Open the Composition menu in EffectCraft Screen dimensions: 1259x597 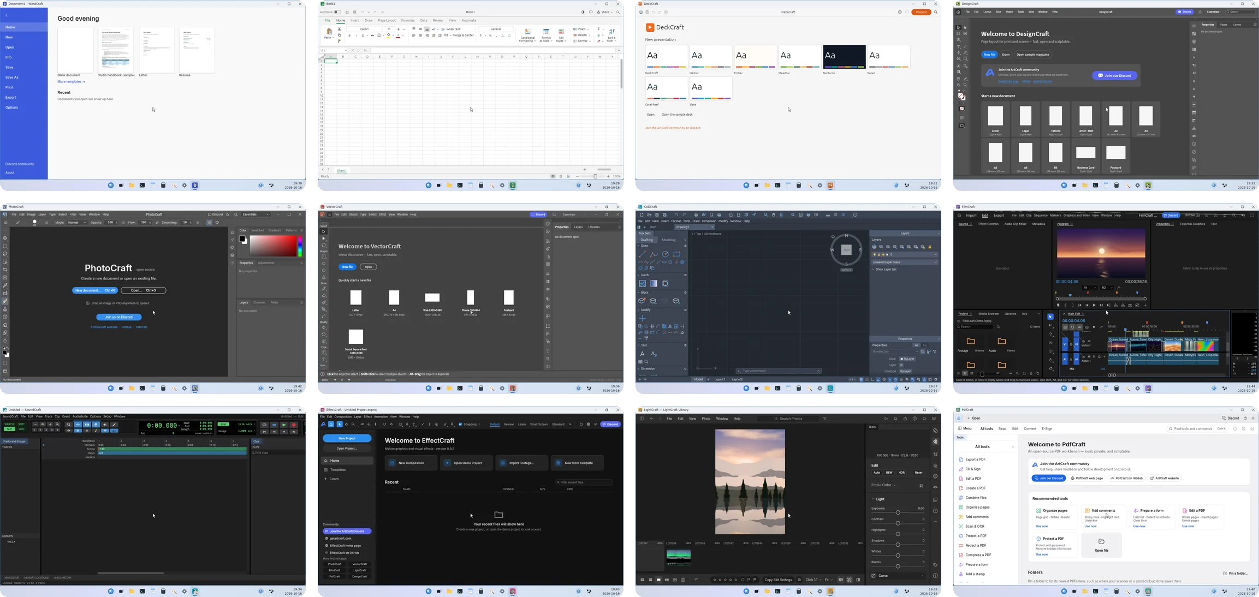click(x=343, y=417)
